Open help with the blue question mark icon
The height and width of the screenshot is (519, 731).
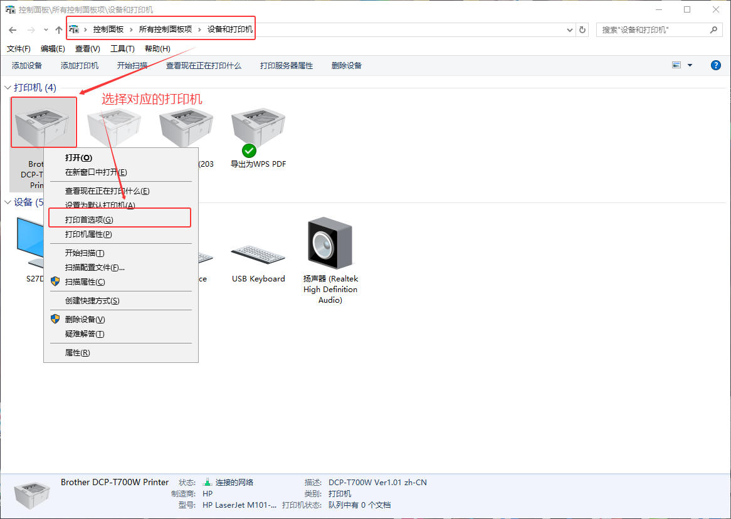point(716,65)
